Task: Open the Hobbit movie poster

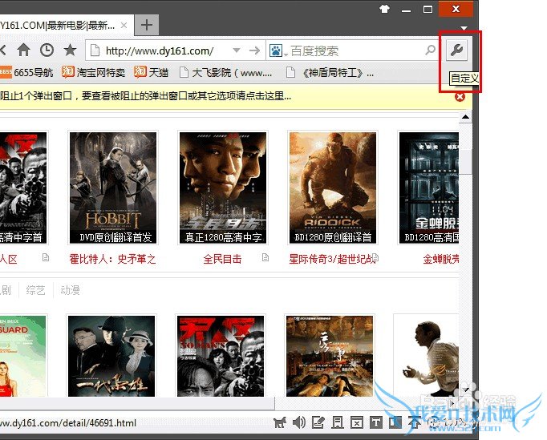Action: [113, 188]
